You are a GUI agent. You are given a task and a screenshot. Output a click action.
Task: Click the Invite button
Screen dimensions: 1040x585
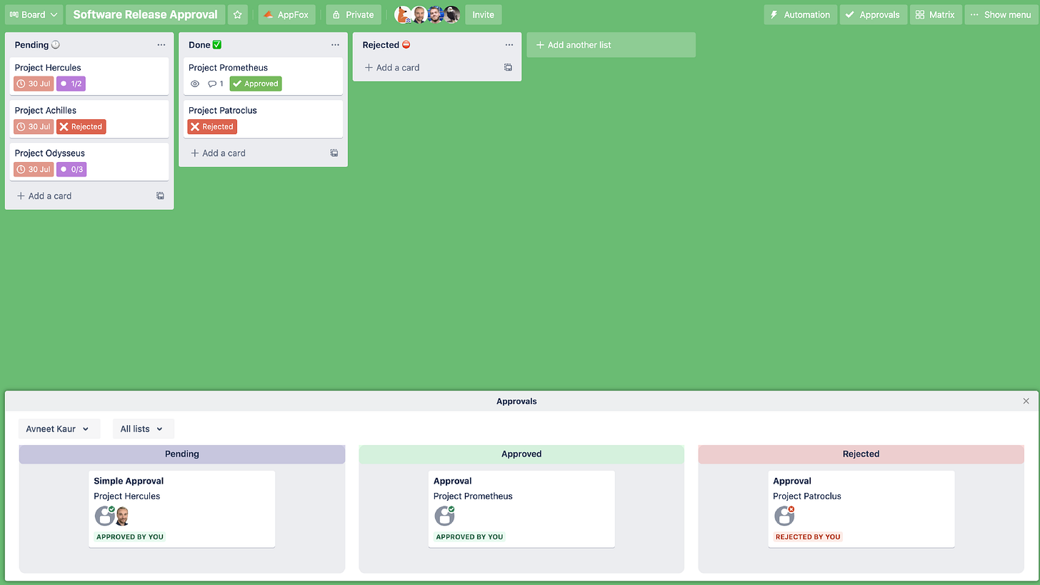coord(484,14)
